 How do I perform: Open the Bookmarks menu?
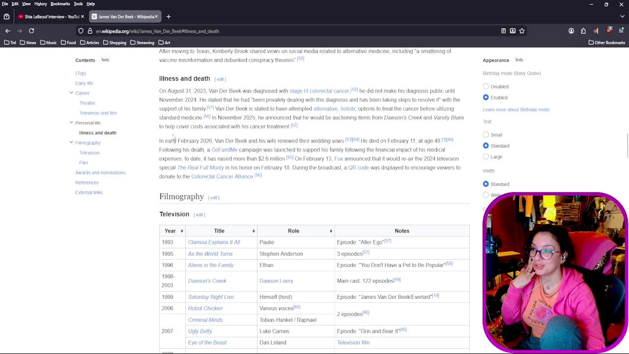[x=60, y=4]
